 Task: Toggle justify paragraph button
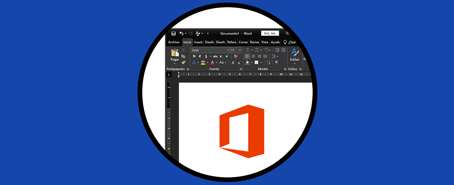[265, 56]
